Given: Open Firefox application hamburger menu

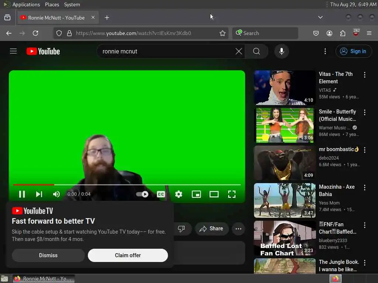Looking at the screenshot, I should [x=369, y=33].
